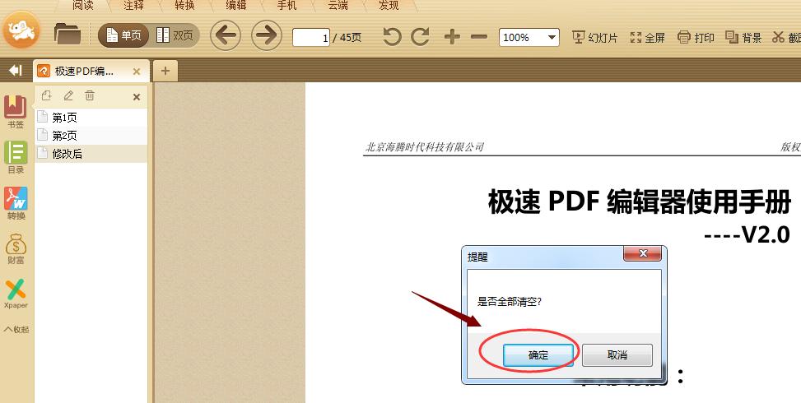
Task: Cancel the dialog with 取消 button
Action: click(617, 355)
